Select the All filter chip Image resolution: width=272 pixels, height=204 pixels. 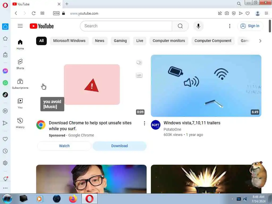(41, 41)
